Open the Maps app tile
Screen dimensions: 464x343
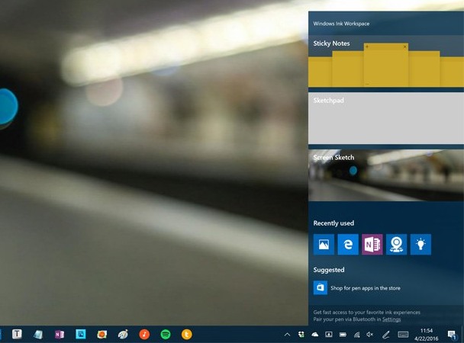coord(397,244)
